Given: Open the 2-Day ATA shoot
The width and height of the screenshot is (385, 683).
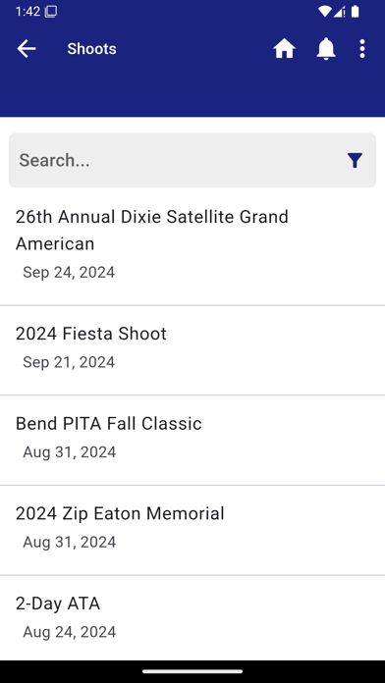Looking at the screenshot, I should click(192, 617).
